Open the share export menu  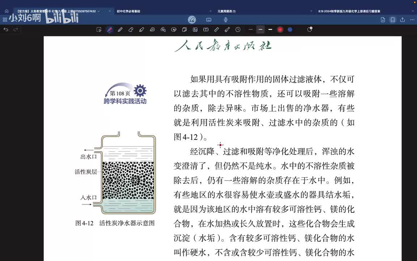coord(403,20)
